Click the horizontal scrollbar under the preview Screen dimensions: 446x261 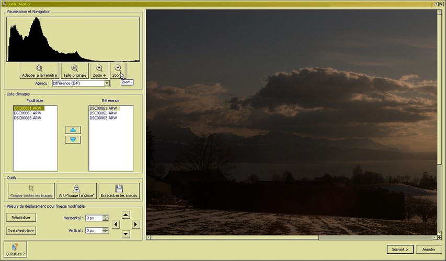point(235,238)
